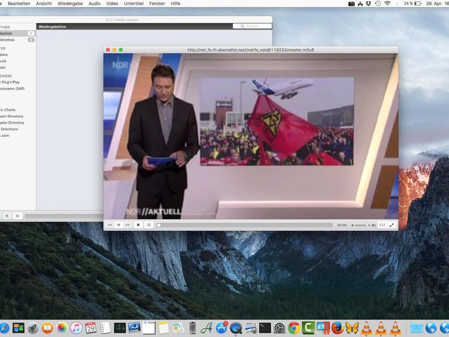Viewport: 449px width, 337px height.
Task: Select Streams (SAP) in the sidebar
Action: (12, 89)
